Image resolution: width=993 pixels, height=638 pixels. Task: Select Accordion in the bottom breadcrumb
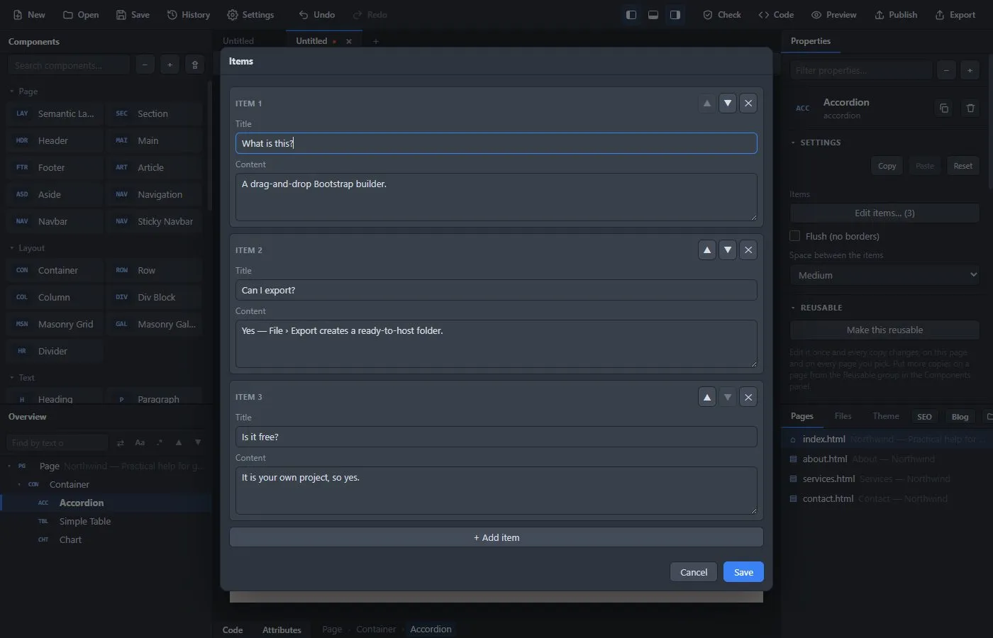(431, 629)
